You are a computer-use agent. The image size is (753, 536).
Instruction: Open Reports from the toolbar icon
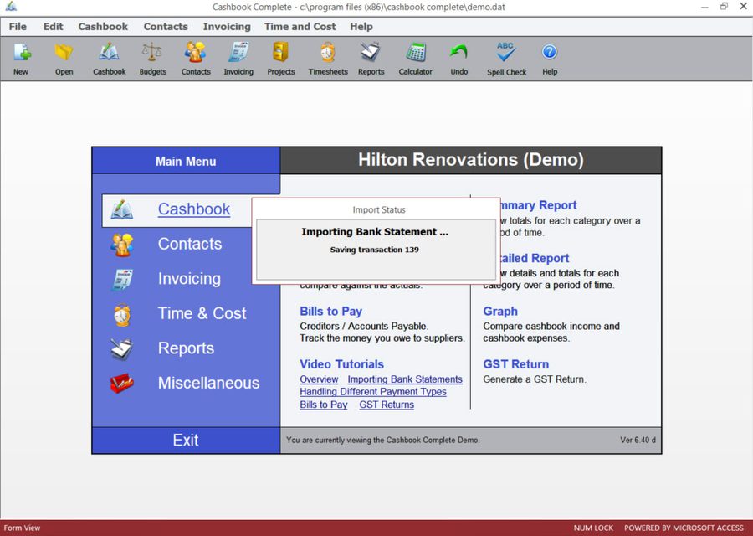tap(371, 52)
